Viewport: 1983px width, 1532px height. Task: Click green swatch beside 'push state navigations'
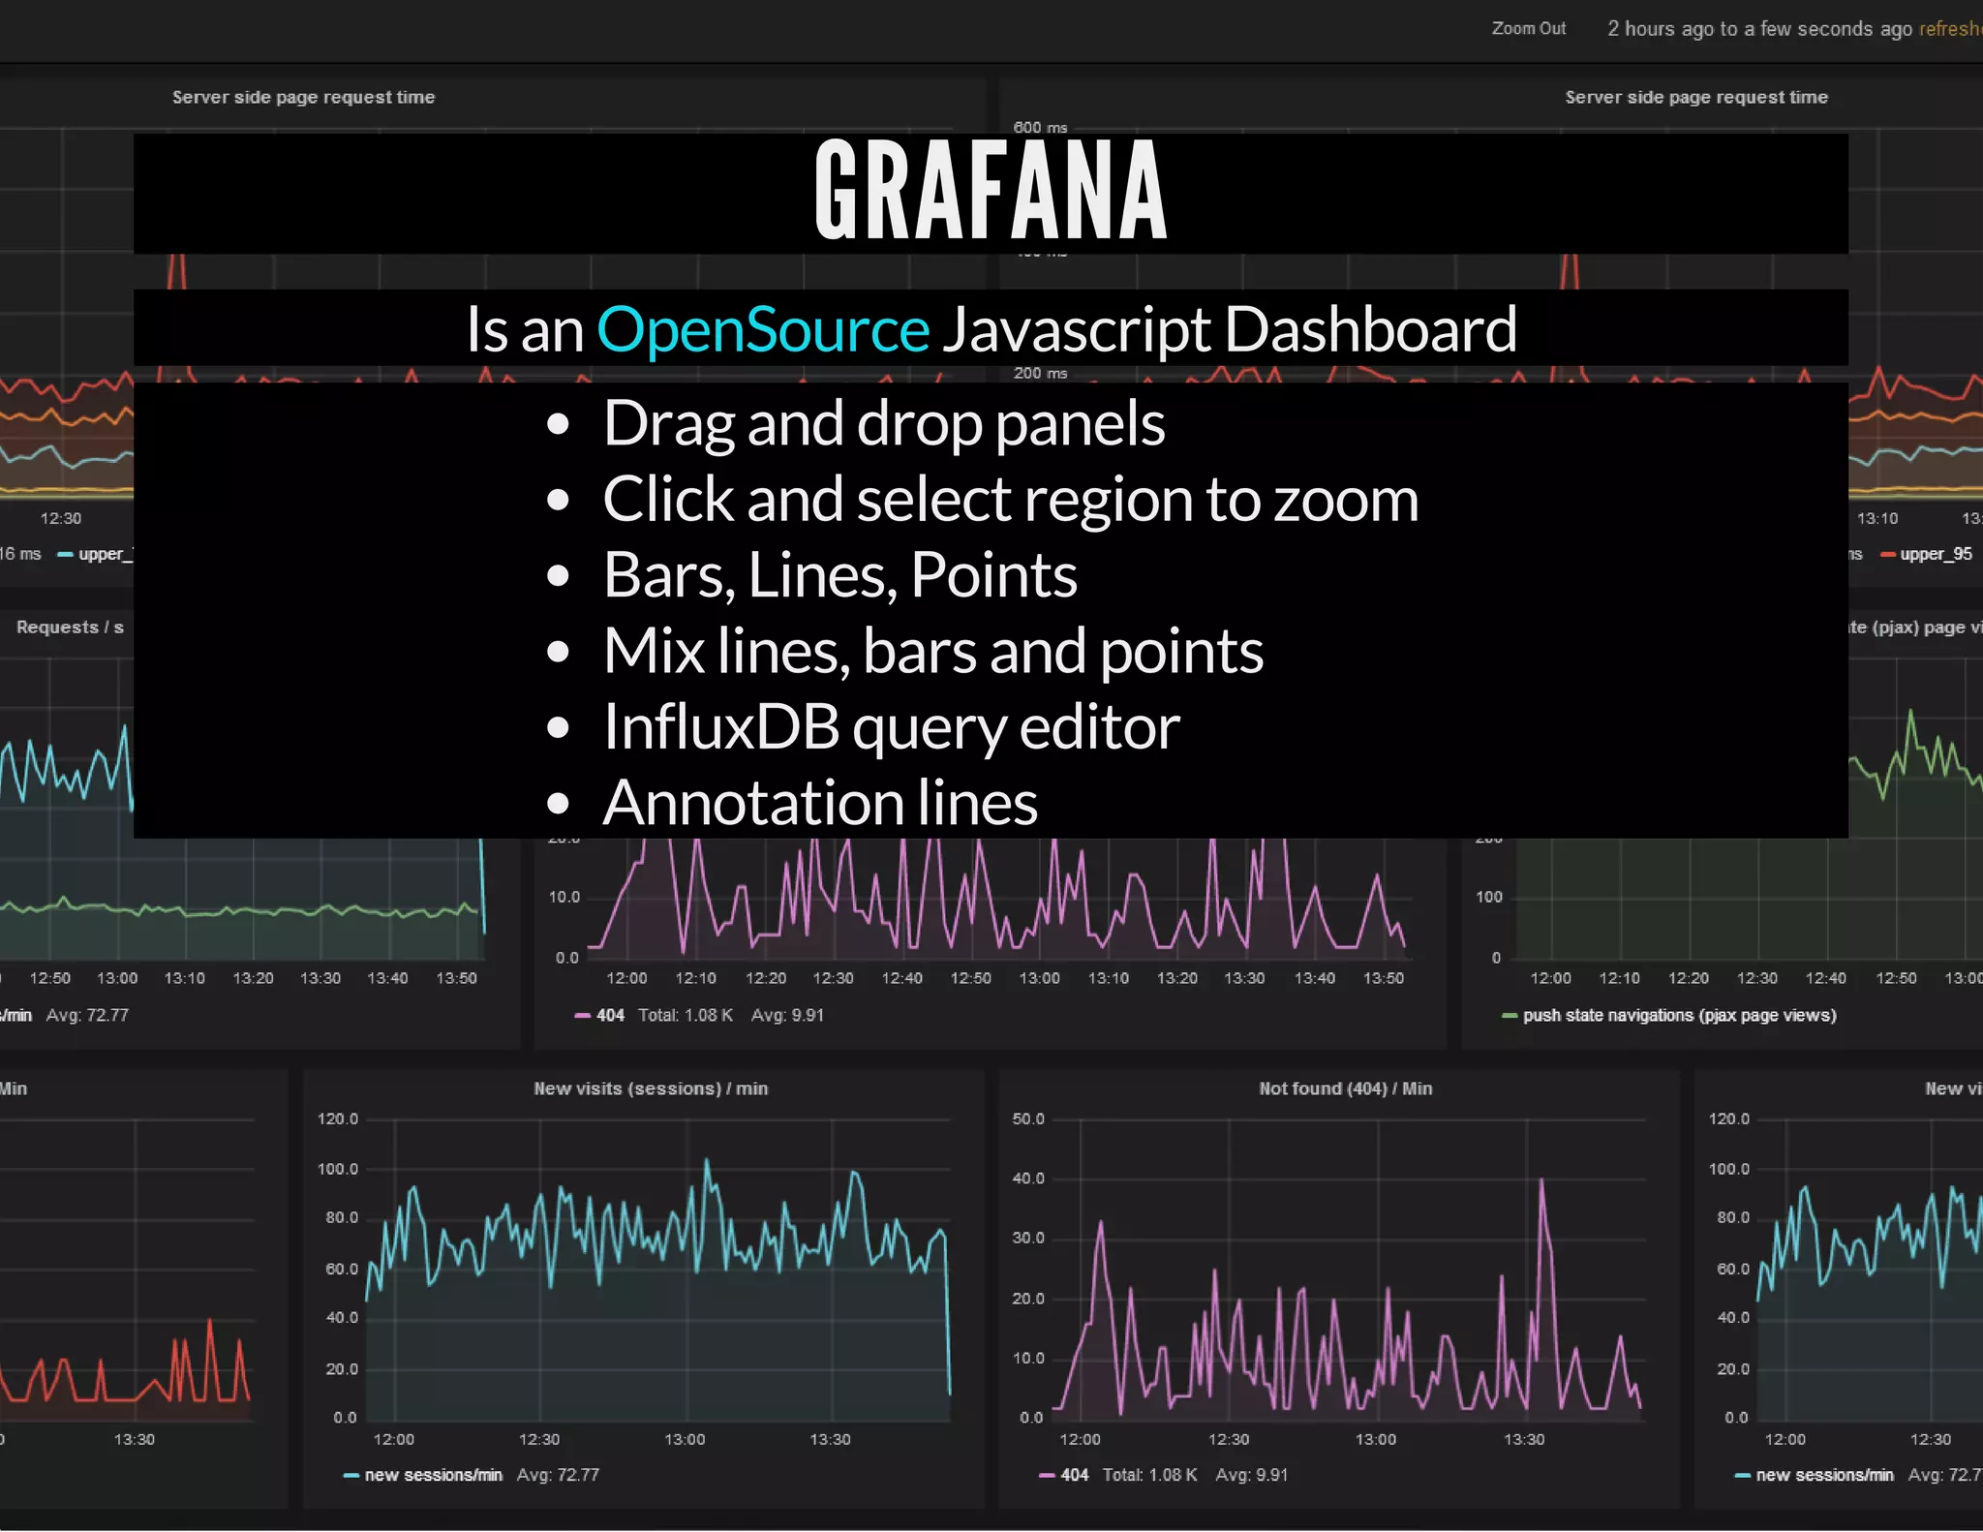[x=1510, y=1016]
